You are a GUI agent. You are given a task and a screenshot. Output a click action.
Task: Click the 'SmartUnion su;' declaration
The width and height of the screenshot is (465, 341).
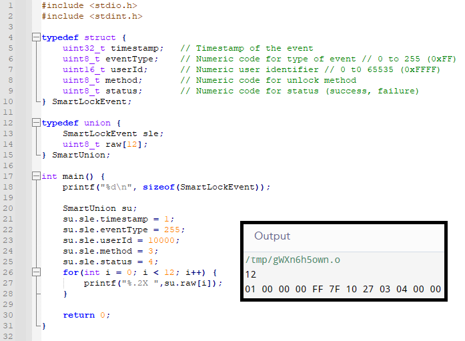tap(99, 208)
